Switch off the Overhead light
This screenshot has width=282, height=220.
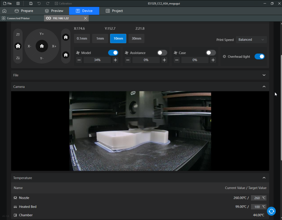(x=259, y=57)
